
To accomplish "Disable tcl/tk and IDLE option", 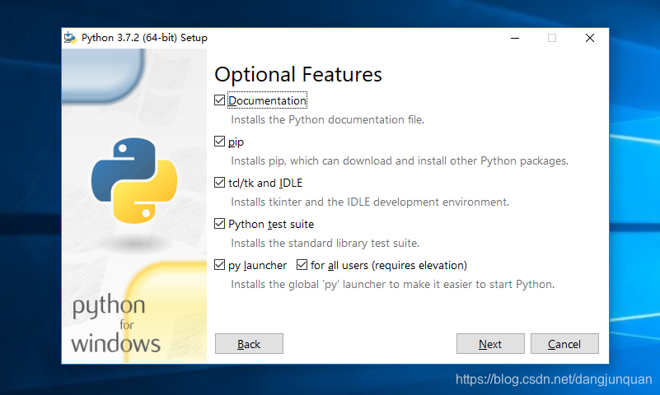I will [x=219, y=183].
